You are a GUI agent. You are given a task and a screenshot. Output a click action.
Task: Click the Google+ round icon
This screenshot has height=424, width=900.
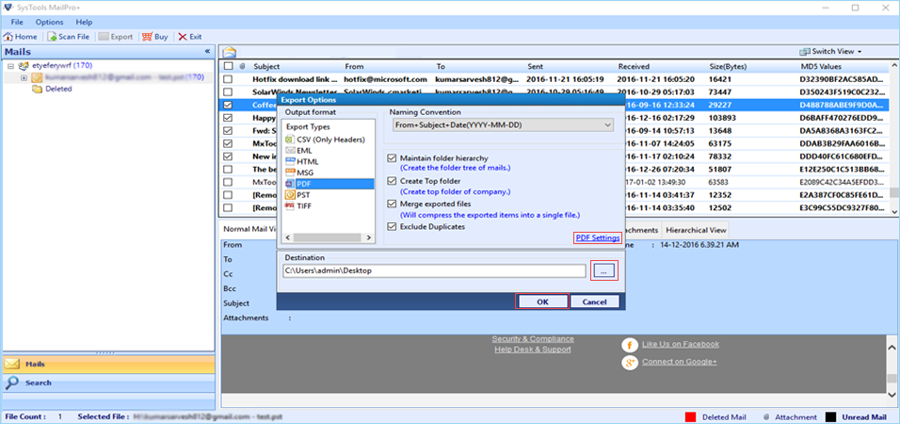(630, 363)
